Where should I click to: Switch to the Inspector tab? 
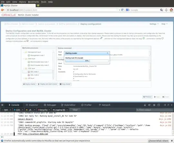(32, 105)
